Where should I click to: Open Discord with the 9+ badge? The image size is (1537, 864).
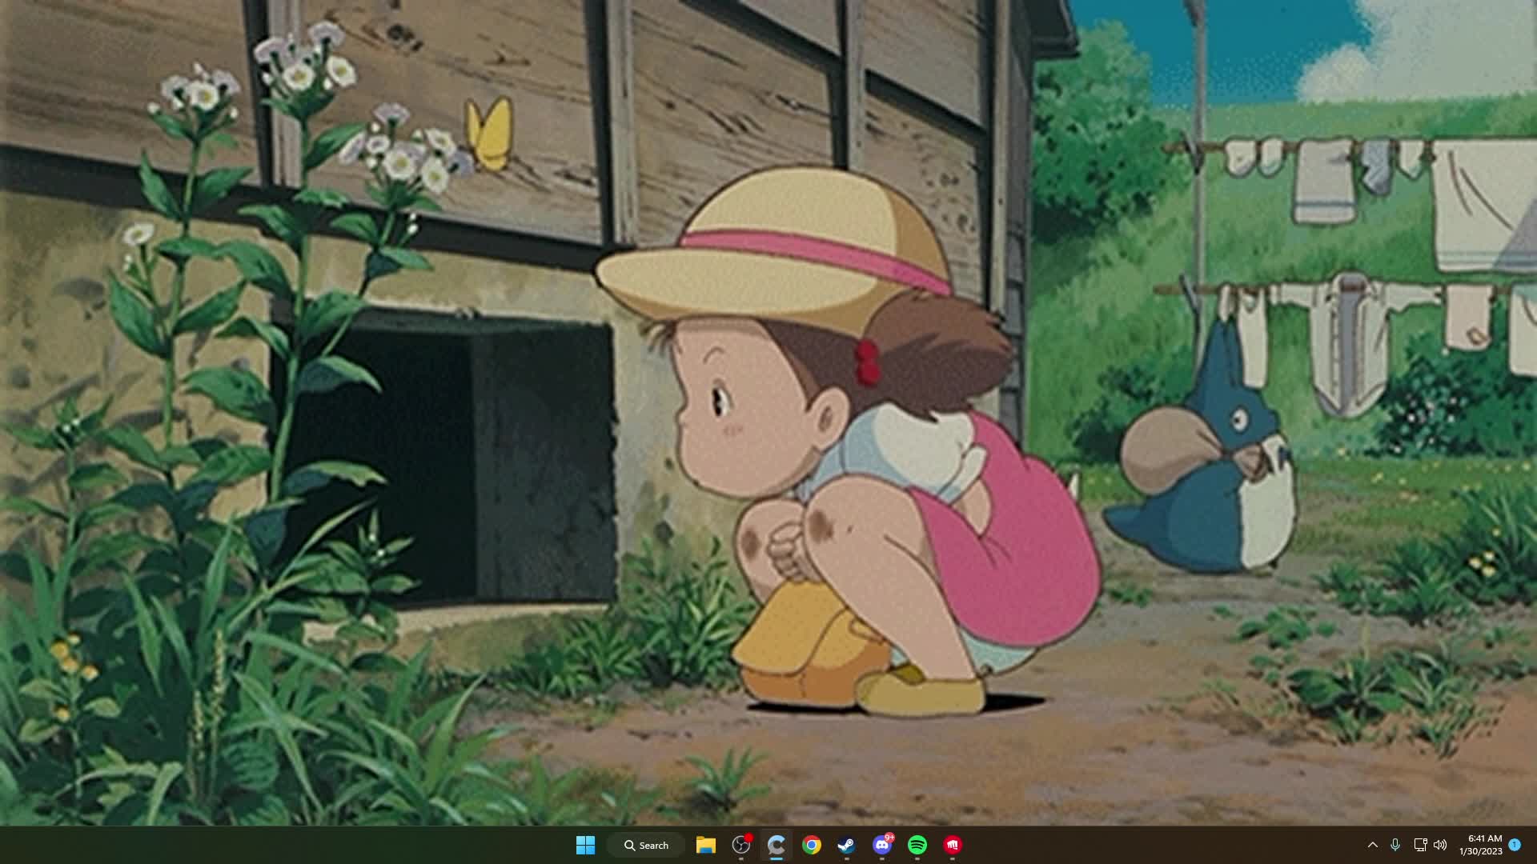882,845
